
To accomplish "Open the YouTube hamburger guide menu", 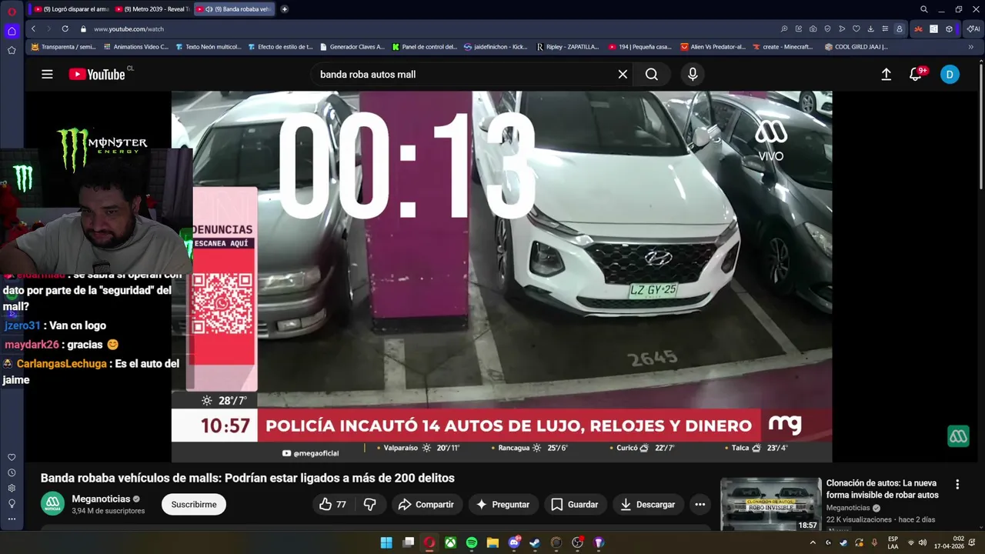I will click(x=47, y=74).
